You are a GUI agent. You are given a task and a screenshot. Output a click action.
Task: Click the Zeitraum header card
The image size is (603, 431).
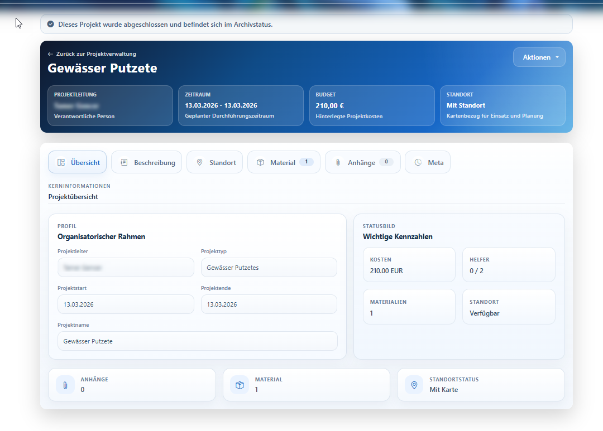(x=241, y=105)
